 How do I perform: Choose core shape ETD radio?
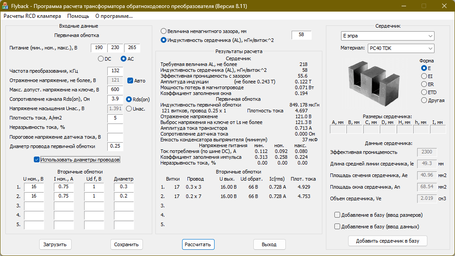[x=424, y=92]
